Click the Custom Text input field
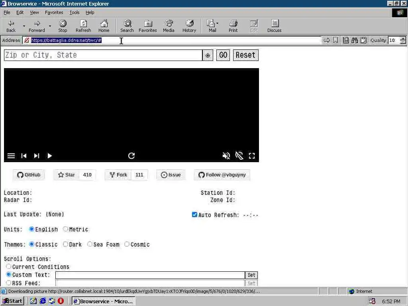The height and width of the screenshot is (306, 408). (150, 275)
